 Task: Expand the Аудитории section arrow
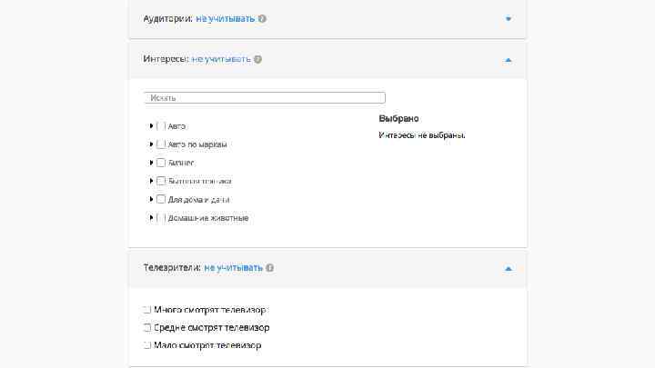(x=509, y=18)
